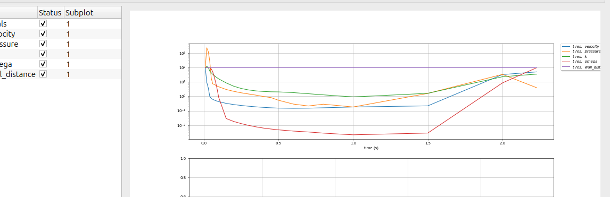Select the Subplot value in the 'als' row

[68, 24]
